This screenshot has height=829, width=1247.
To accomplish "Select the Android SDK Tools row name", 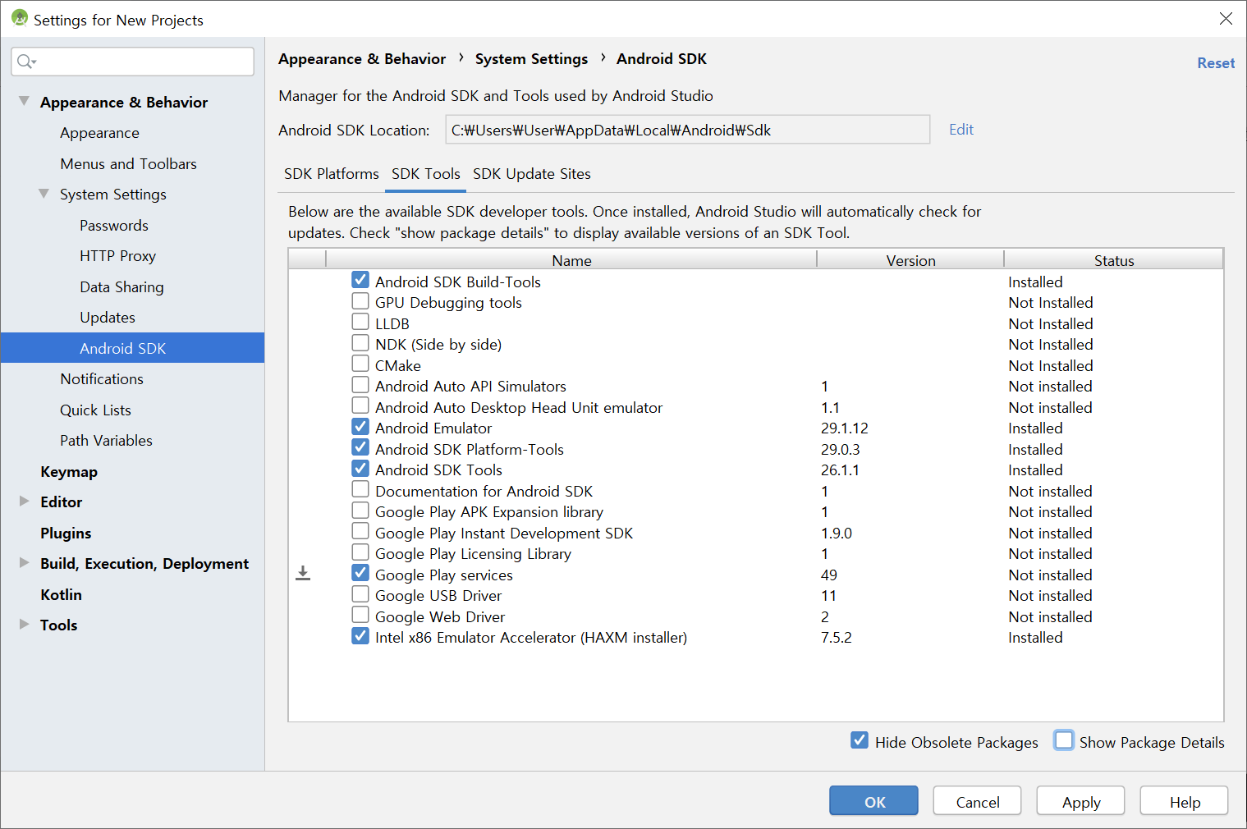I will [438, 470].
